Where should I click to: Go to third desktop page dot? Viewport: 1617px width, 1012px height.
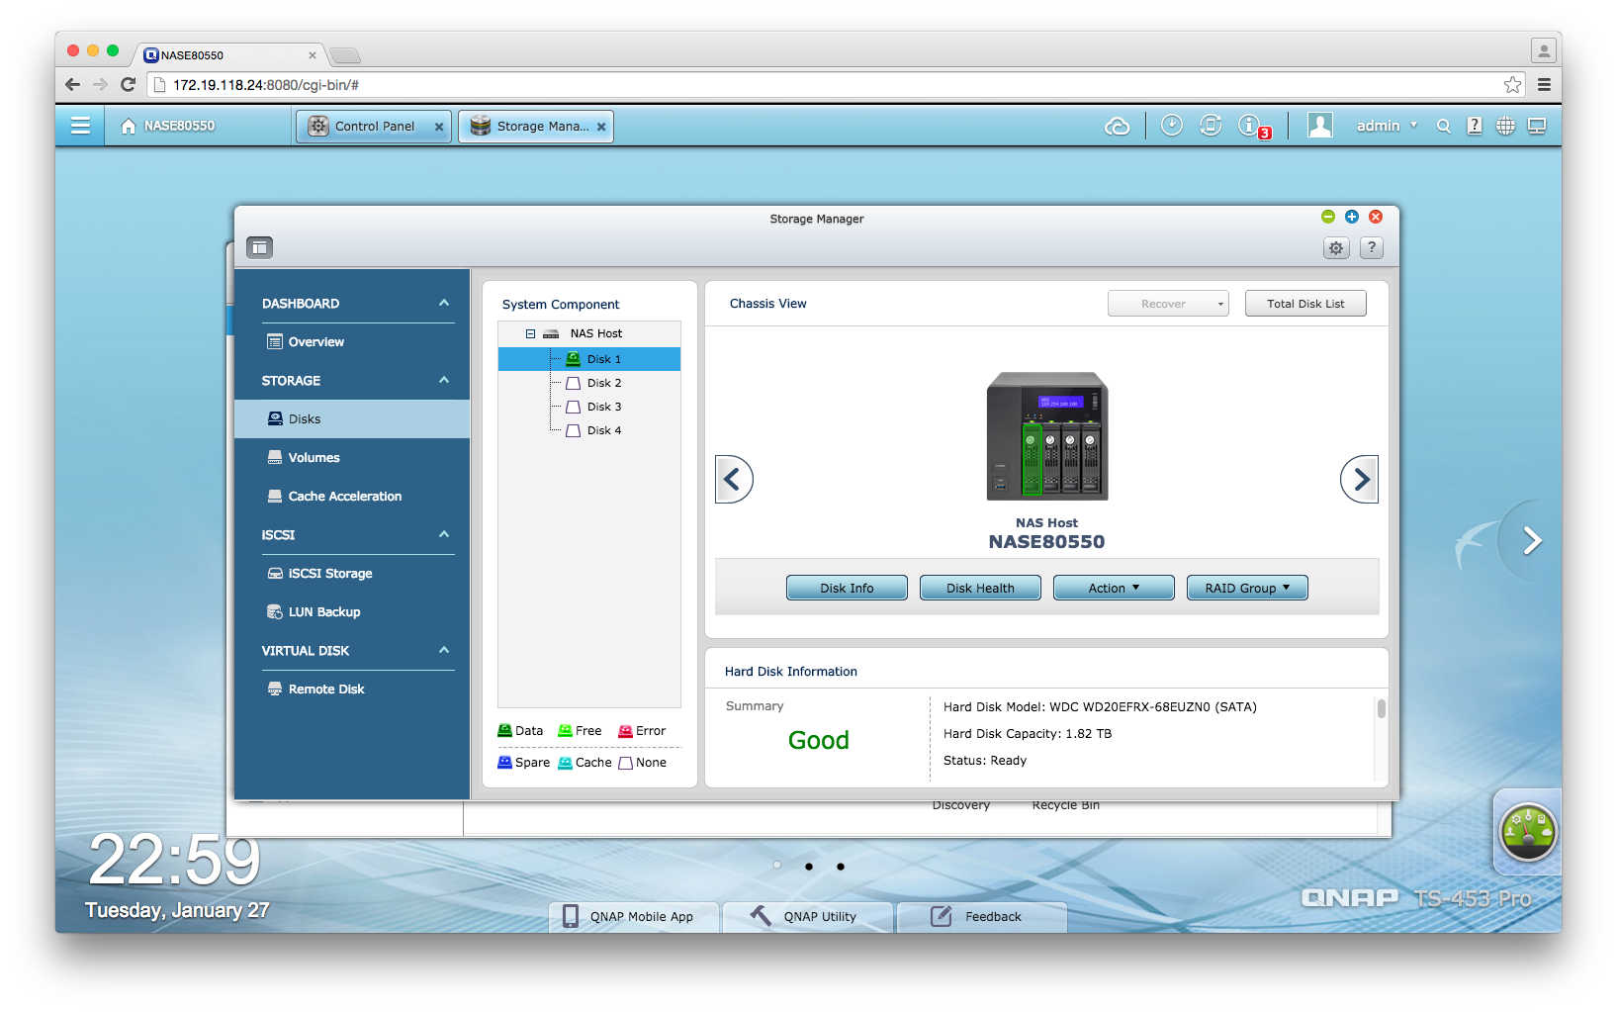(x=841, y=867)
